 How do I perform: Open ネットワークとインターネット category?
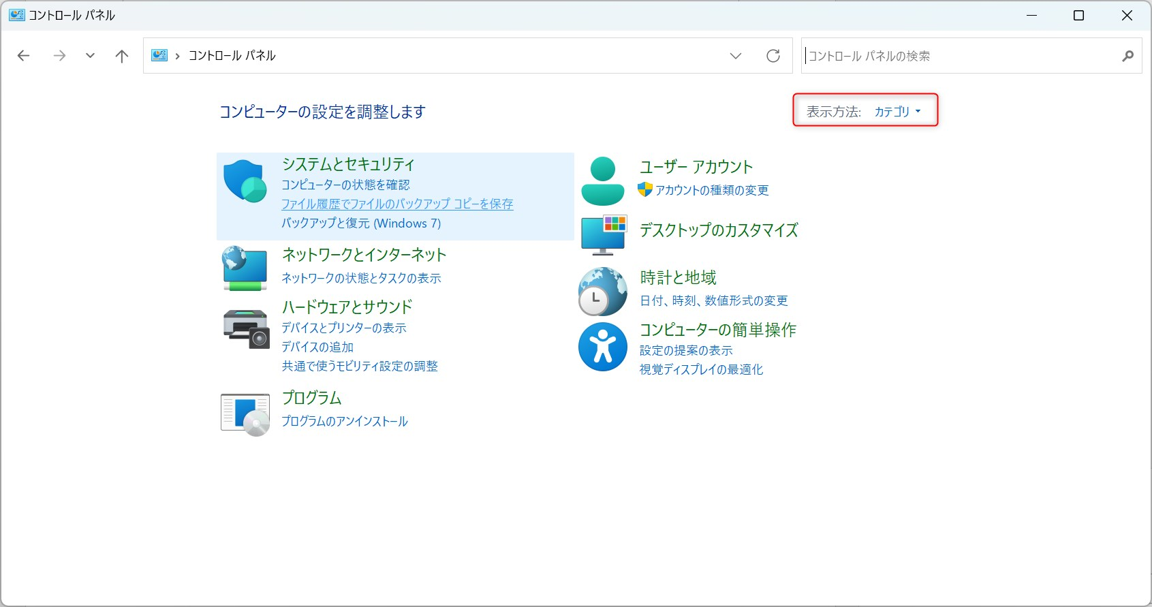[x=364, y=255]
